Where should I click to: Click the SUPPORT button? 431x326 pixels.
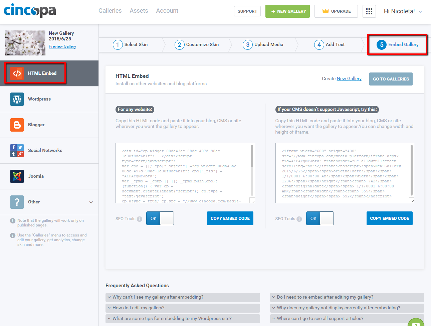point(247,11)
